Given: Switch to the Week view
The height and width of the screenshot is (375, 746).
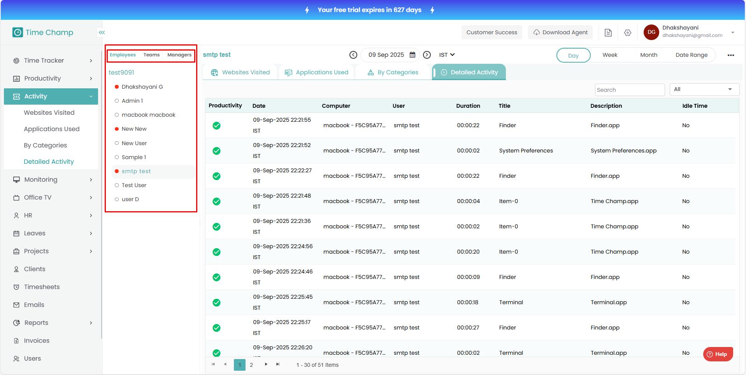Looking at the screenshot, I should coord(609,55).
